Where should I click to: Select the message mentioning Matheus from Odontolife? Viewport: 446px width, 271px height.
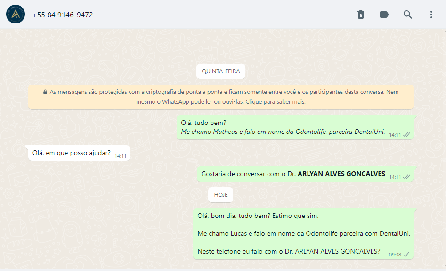coord(295,127)
